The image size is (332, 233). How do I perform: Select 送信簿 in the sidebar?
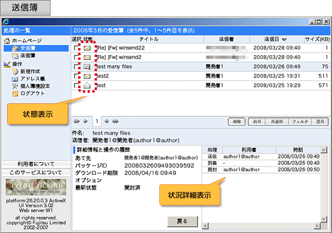(28, 56)
